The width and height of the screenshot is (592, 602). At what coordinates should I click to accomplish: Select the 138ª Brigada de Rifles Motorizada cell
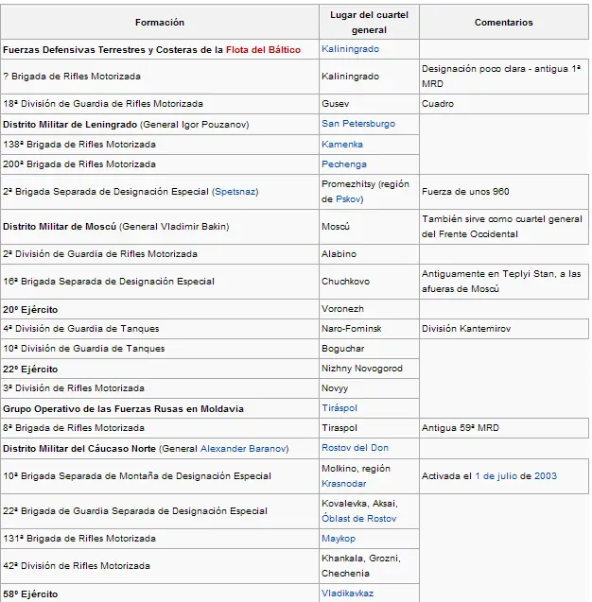(x=160, y=145)
